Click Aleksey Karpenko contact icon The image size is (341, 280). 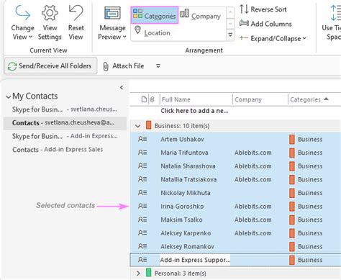[x=142, y=233]
